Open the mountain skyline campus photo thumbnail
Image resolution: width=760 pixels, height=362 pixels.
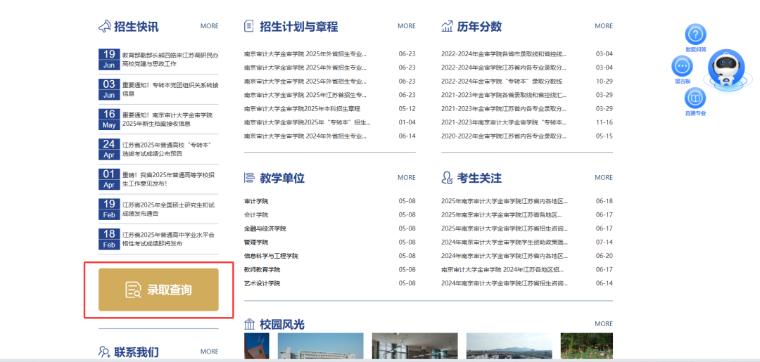[509, 347]
